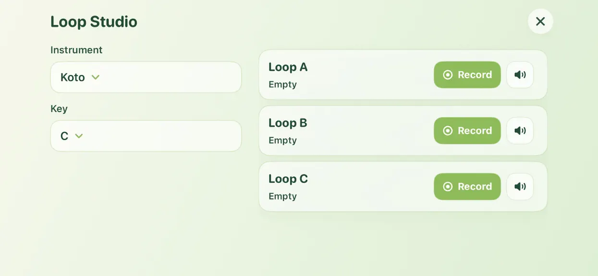This screenshot has height=276, width=598.
Task: Open the Instrument dropdown showing Koto
Action: point(146,77)
